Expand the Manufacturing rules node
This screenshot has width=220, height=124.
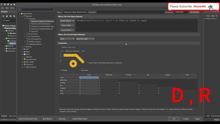(x=22, y=59)
